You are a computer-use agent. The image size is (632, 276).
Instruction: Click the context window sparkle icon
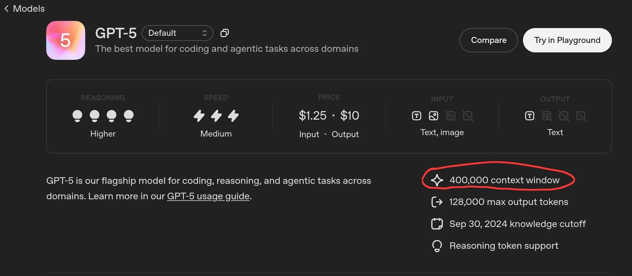coord(437,180)
